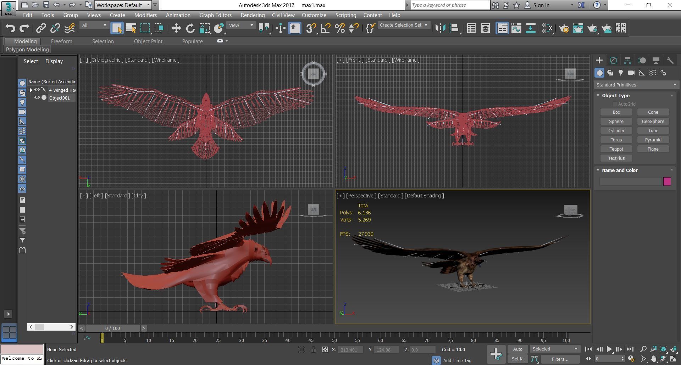Expand the 4-winged Hawk tree node
Image resolution: width=681 pixels, height=365 pixels.
click(31, 90)
